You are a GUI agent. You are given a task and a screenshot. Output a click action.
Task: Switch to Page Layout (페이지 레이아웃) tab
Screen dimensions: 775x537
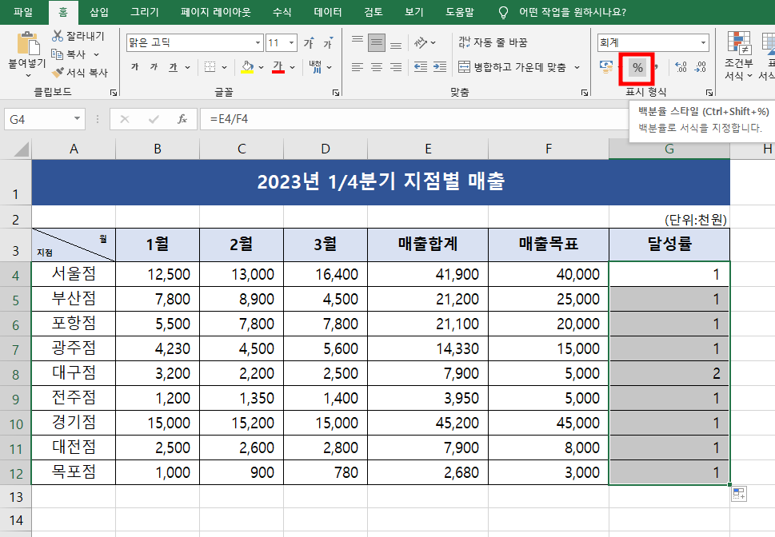(x=215, y=12)
